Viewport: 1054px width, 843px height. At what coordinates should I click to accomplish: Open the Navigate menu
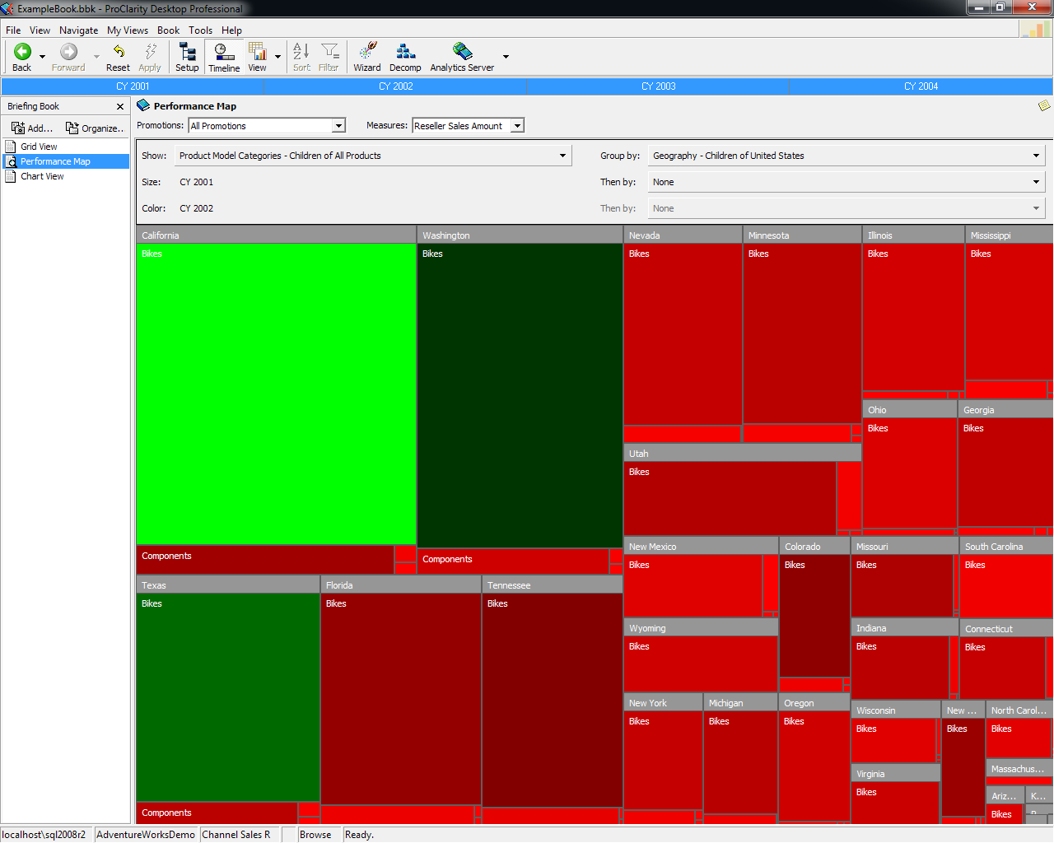[x=78, y=30]
